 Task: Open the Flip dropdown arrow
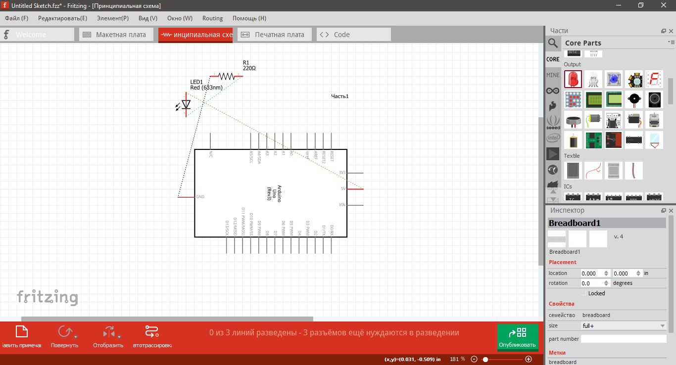[x=119, y=337]
